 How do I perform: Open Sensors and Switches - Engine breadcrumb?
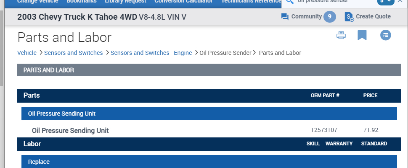click(x=151, y=53)
